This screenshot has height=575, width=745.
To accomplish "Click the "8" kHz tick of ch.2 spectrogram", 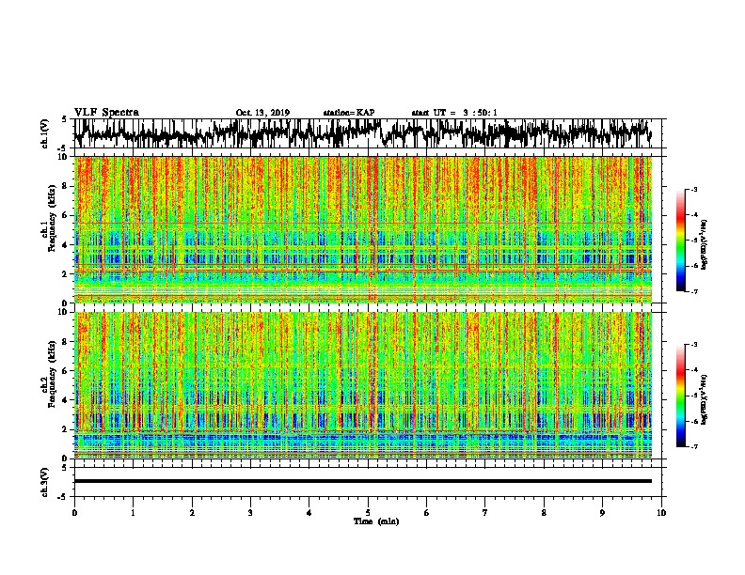I will (x=66, y=342).
